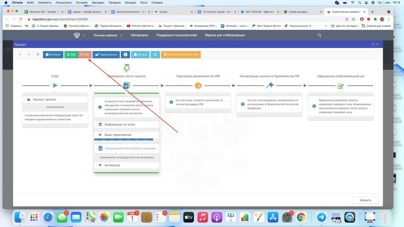
Task: Open dropdown arrow beside the coat of arms
Action: click(84, 36)
